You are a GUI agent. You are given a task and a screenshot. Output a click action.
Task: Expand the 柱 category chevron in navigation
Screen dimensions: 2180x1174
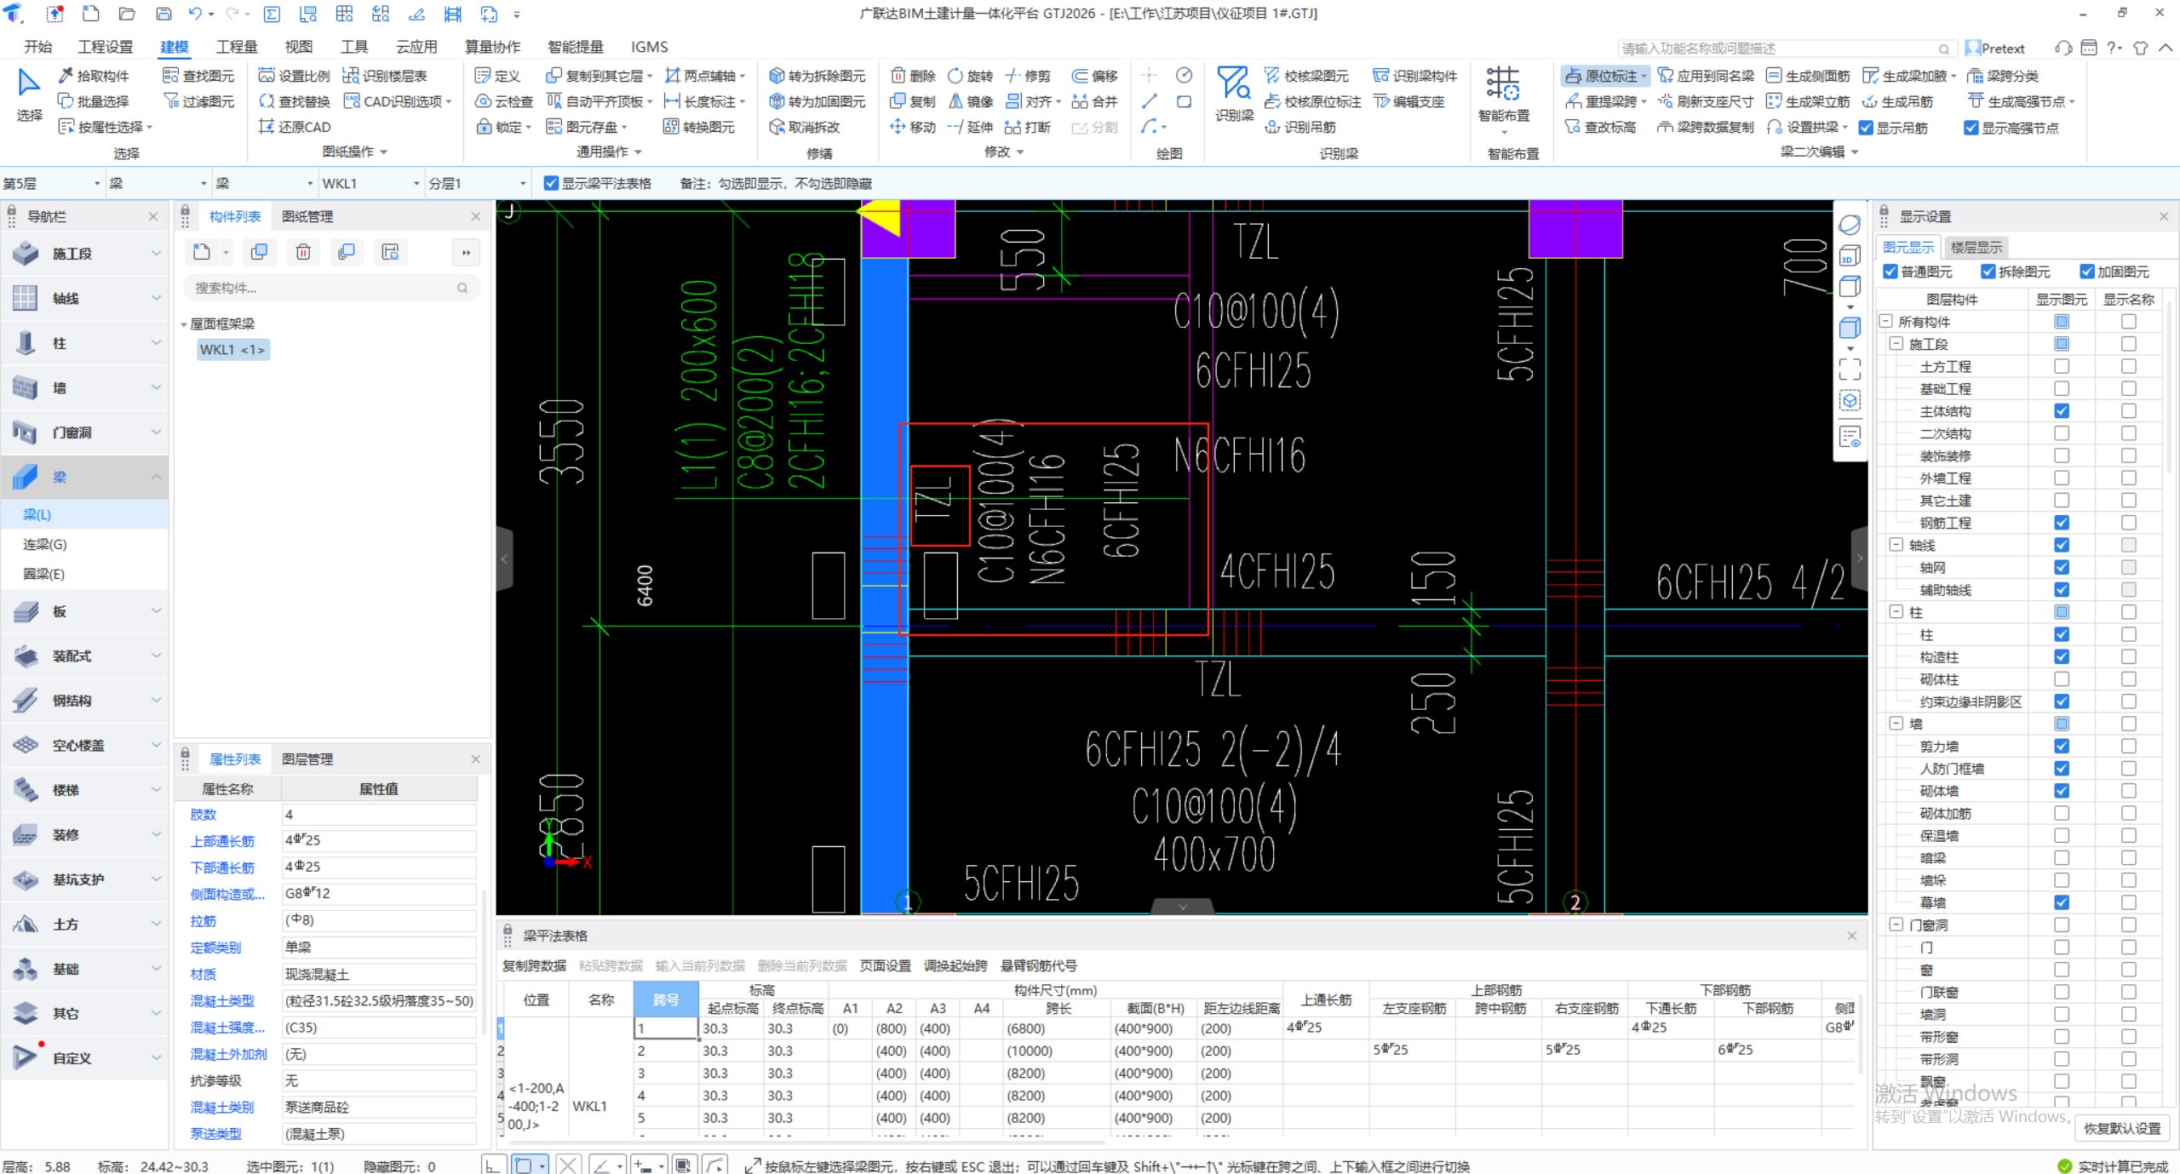pyautogui.click(x=156, y=342)
